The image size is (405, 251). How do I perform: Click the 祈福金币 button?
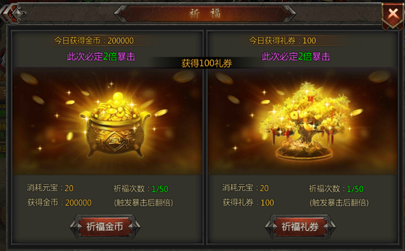pyautogui.click(x=105, y=227)
